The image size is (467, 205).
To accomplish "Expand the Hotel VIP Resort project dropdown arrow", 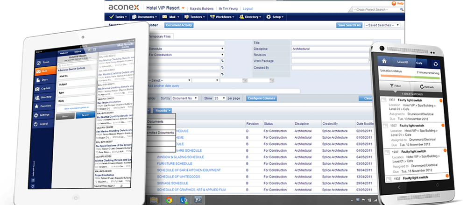I will (x=183, y=8).
